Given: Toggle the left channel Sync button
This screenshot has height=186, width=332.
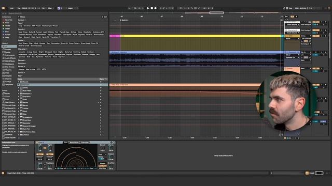Looking at the screenshot, I should [x=40, y=154].
